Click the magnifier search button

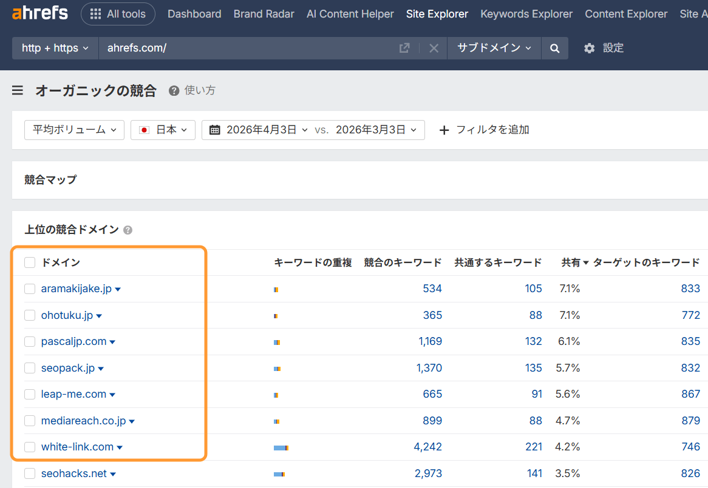point(554,48)
